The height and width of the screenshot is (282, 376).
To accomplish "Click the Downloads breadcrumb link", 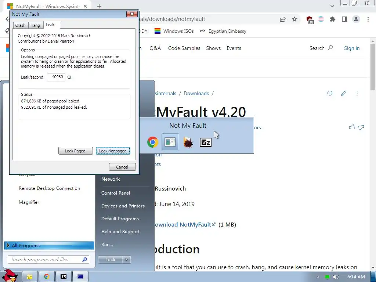I will point(196,93).
